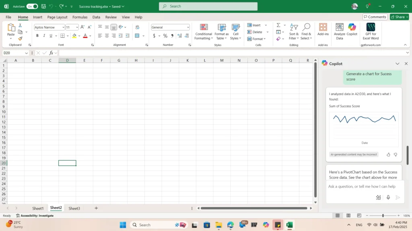Apply Bold formatting
412x231 pixels.
point(37,36)
